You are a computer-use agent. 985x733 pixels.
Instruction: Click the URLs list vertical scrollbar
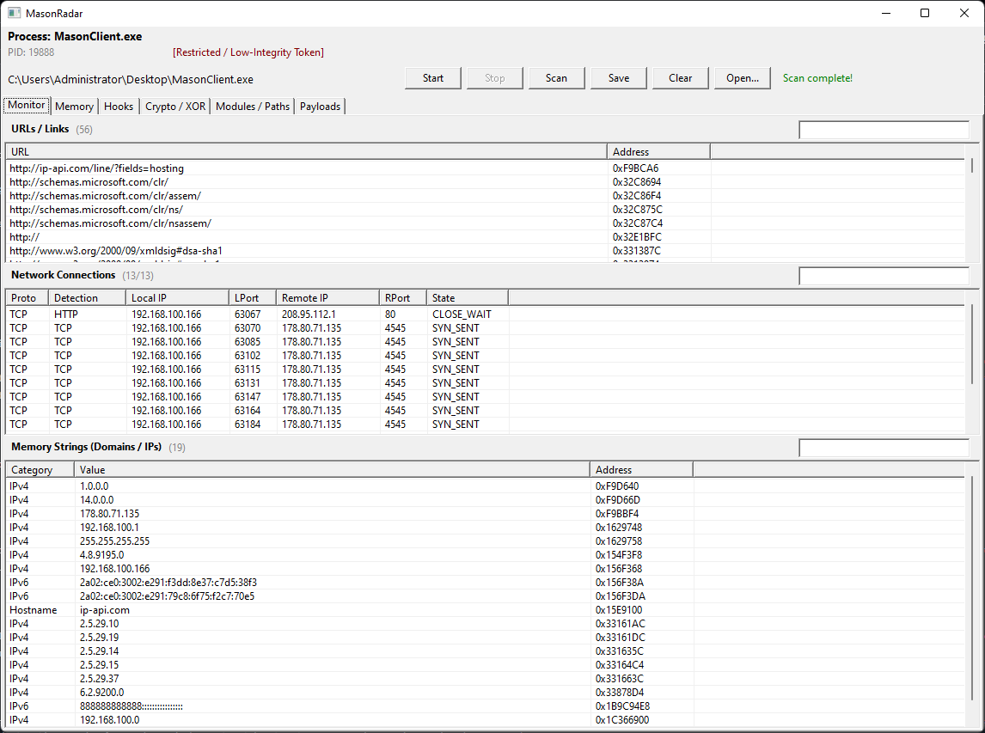pos(972,206)
